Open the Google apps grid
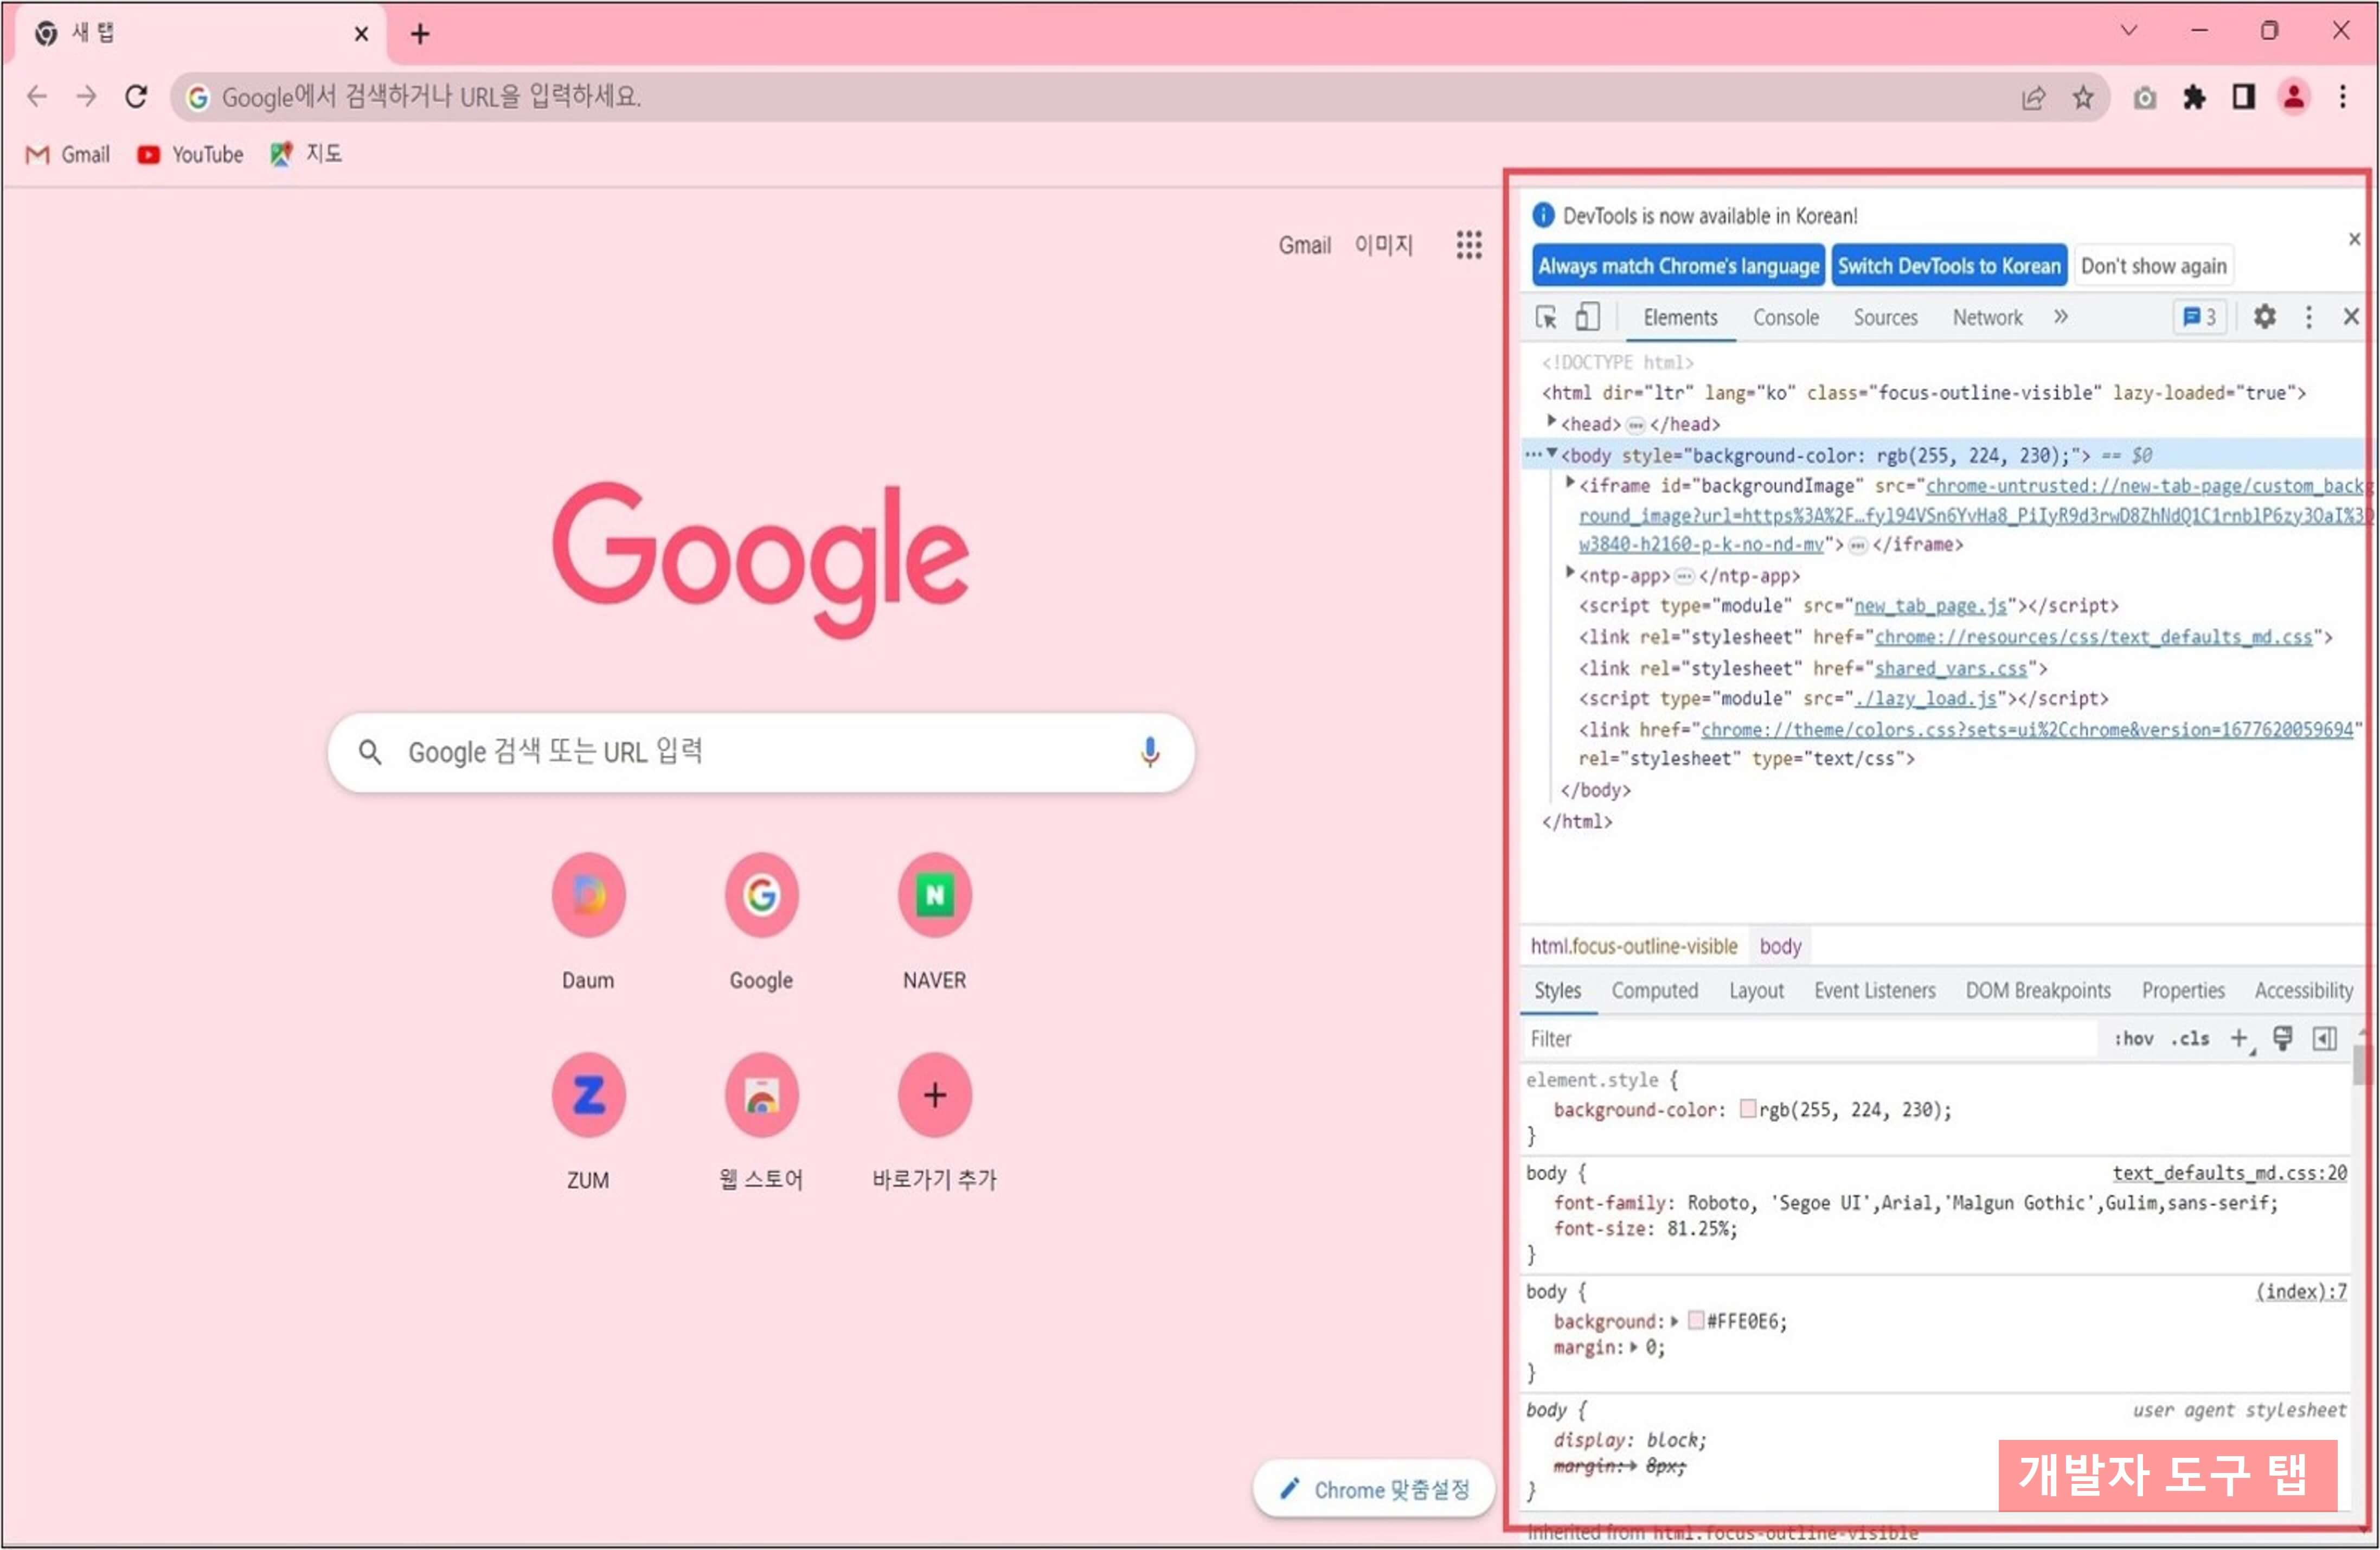Screen dimensions: 2380x1550 tap(1468, 245)
